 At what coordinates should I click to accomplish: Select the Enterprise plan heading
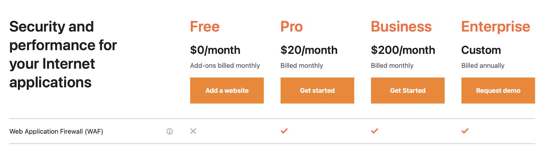point(495,27)
